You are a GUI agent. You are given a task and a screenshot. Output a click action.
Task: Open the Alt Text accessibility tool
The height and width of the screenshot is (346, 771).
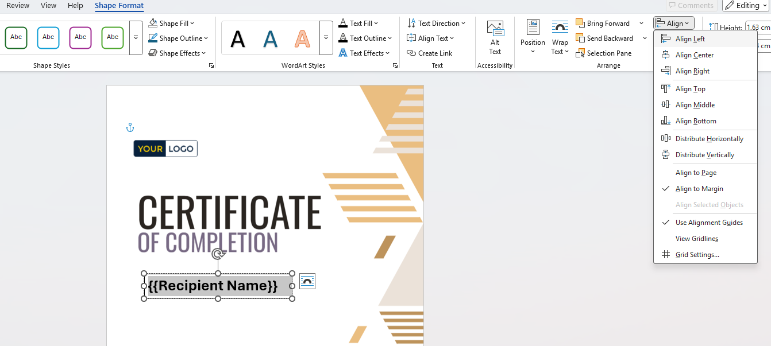[x=495, y=38]
